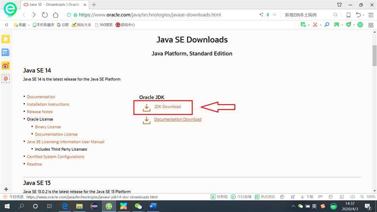The image size is (377, 212).
Task: Open the Documentation link
Action: point(41,97)
